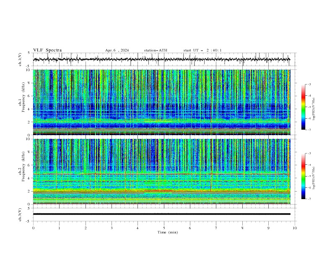Click the red emission band near 2 kHz in ch.2 spectrogram

coord(158,190)
